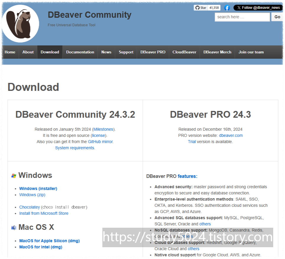Open the Home menu item

coord(10,52)
